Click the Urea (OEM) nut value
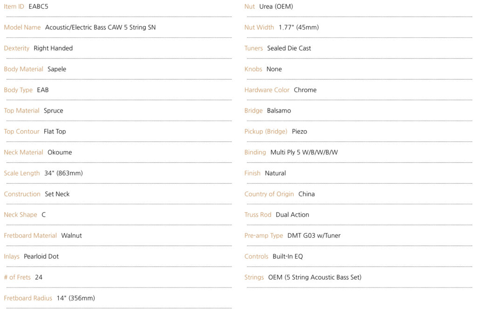Image resolution: width=503 pixels, height=314 pixels. click(276, 7)
